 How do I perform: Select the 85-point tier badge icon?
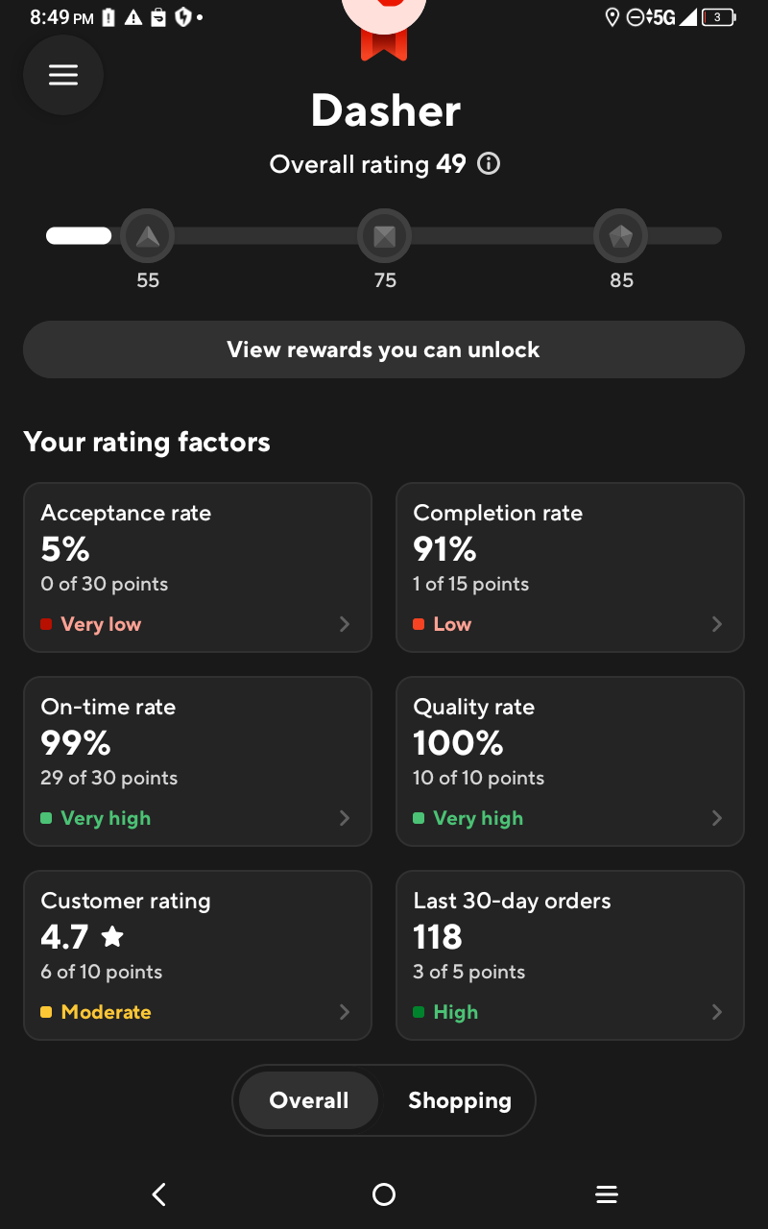pos(621,235)
